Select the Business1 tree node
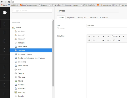 pos(22,31)
